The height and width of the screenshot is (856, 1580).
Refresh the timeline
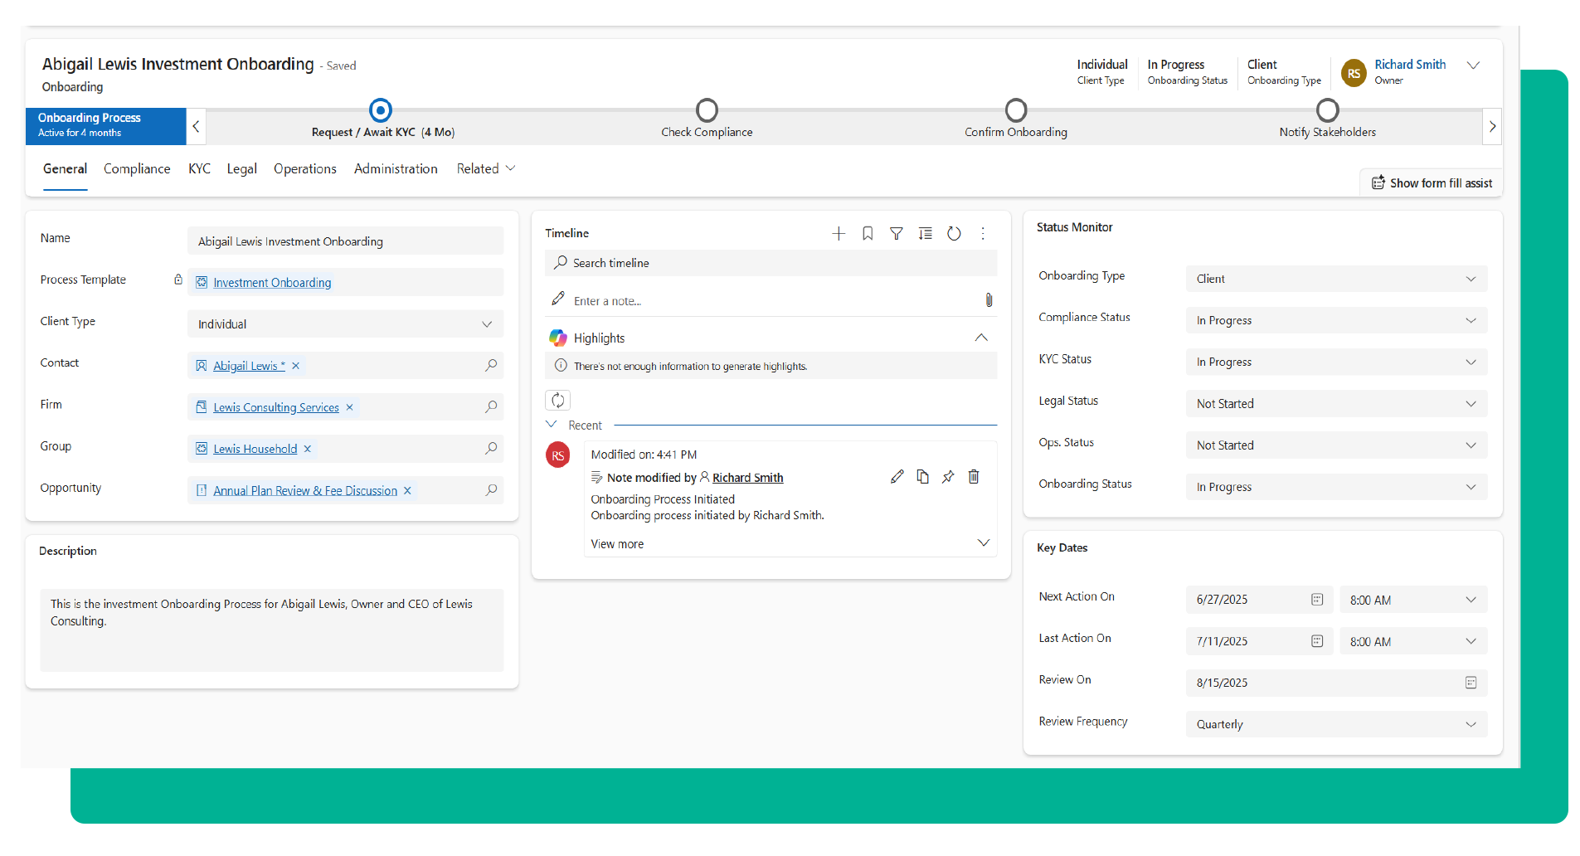pyautogui.click(x=954, y=234)
